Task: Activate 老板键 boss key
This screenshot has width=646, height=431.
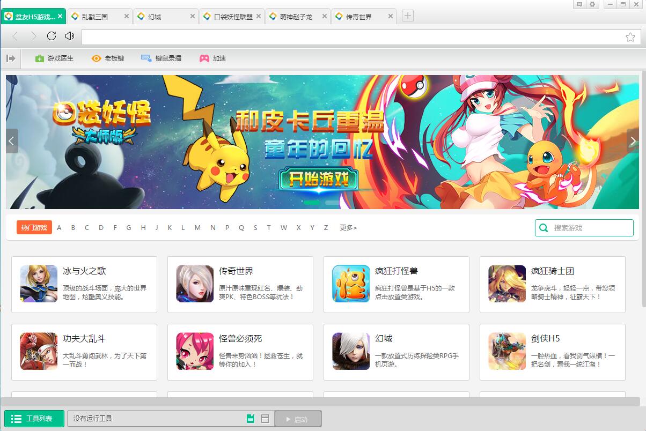Action: point(108,58)
